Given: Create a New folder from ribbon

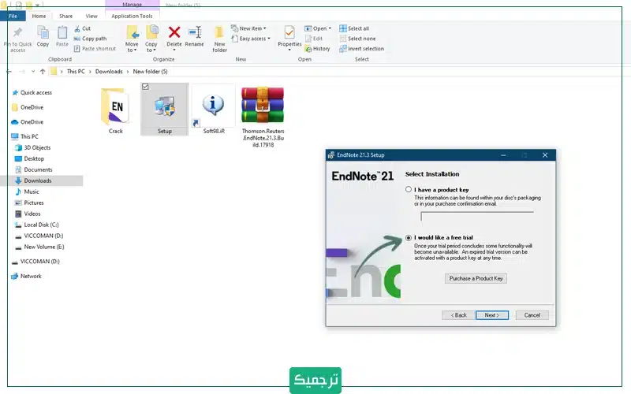Looking at the screenshot, I should tap(219, 39).
